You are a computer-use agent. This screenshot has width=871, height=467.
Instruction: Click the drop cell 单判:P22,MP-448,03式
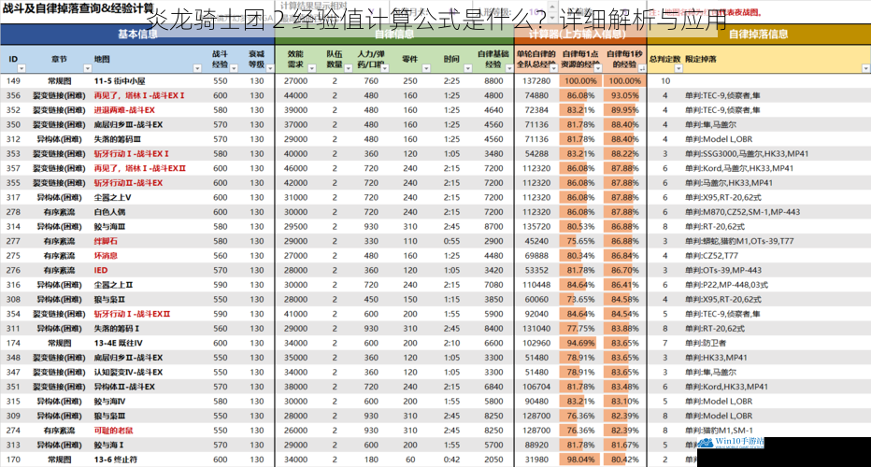point(726,284)
